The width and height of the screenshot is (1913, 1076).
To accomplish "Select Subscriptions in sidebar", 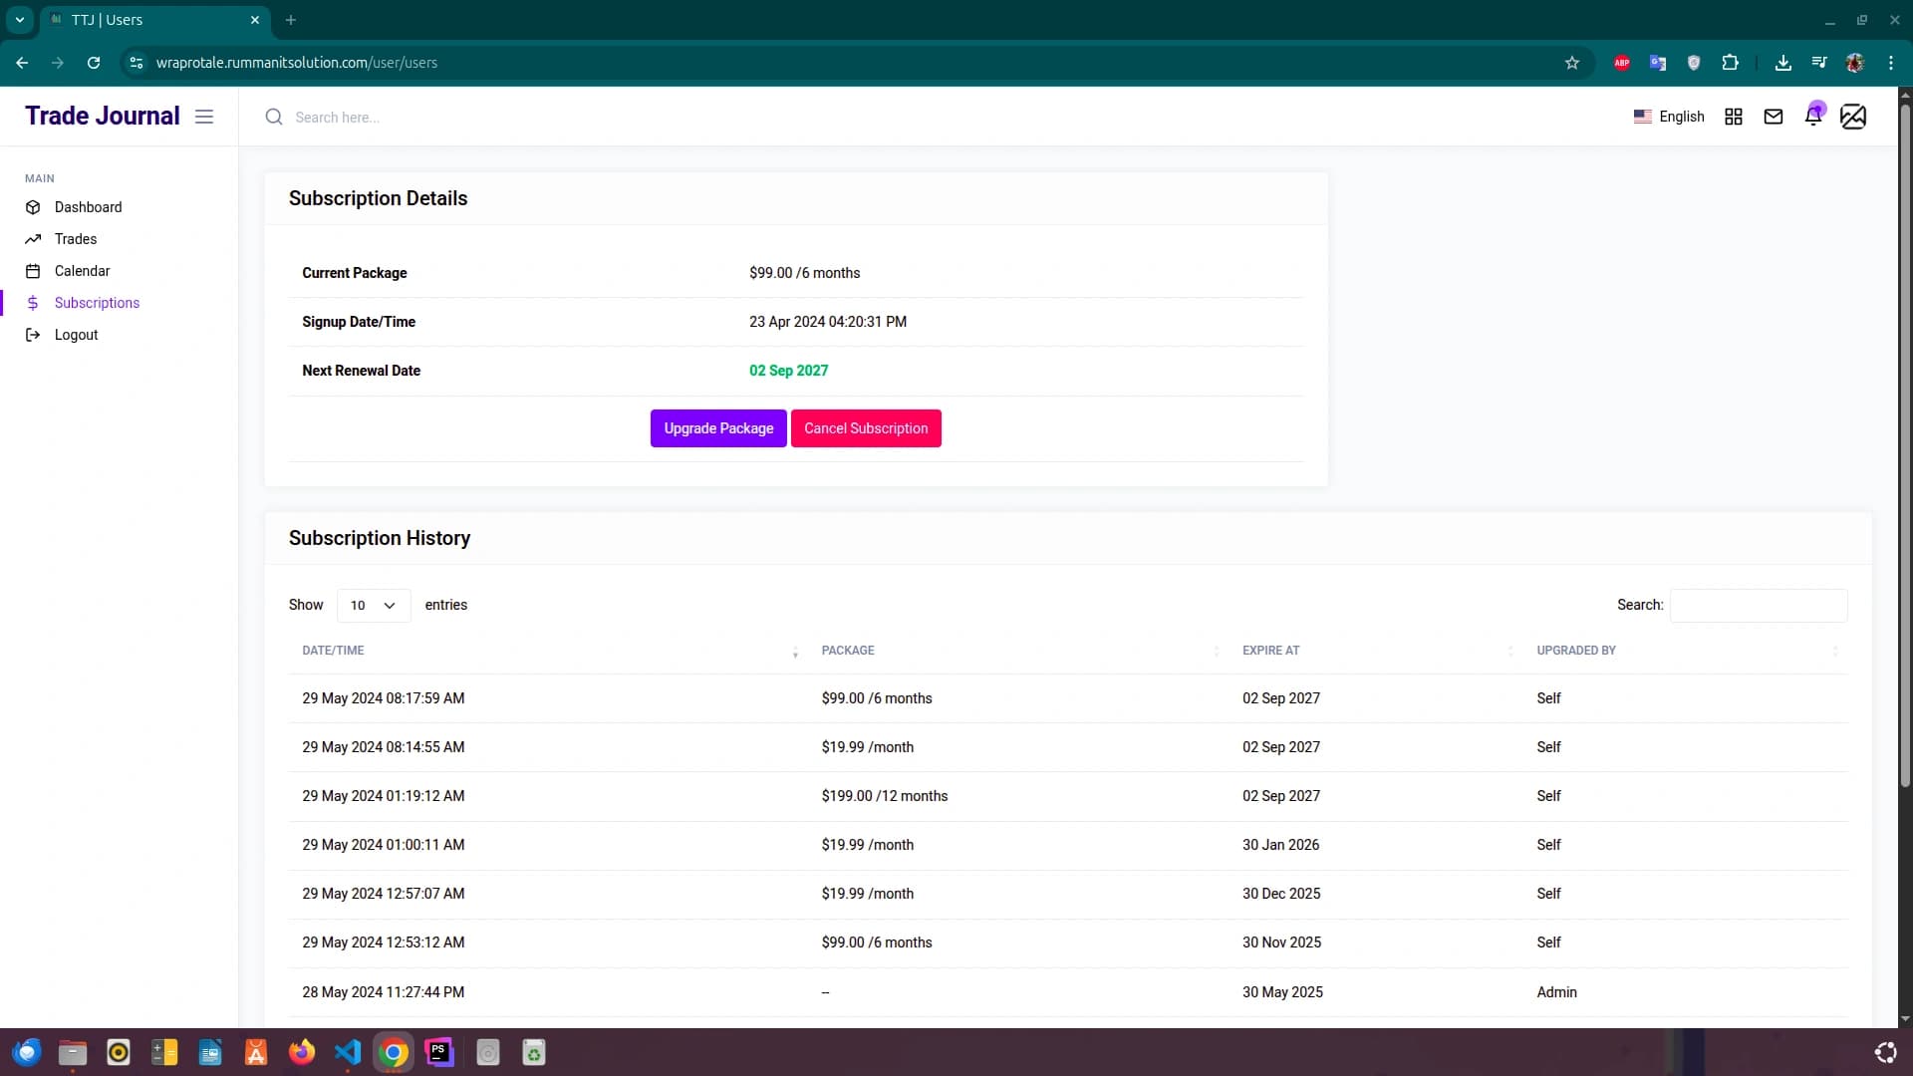I will [x=97, y=303].
